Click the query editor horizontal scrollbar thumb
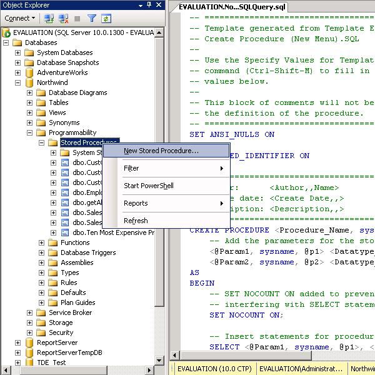375x375 pixels. click(x=246, y=356)
